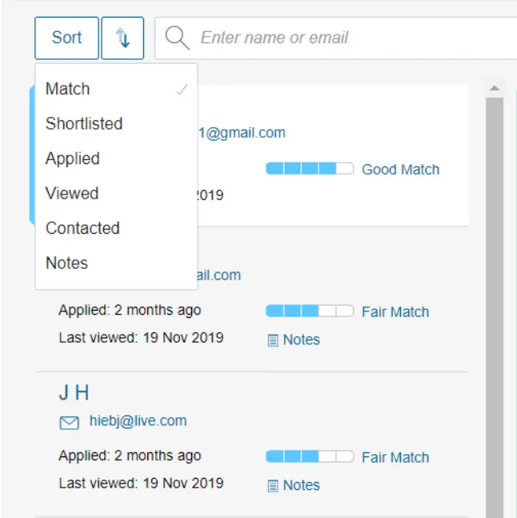Toggle sort order with the arrows icon
This screenshot has width=517, height=518.
[x=122, y=38]
